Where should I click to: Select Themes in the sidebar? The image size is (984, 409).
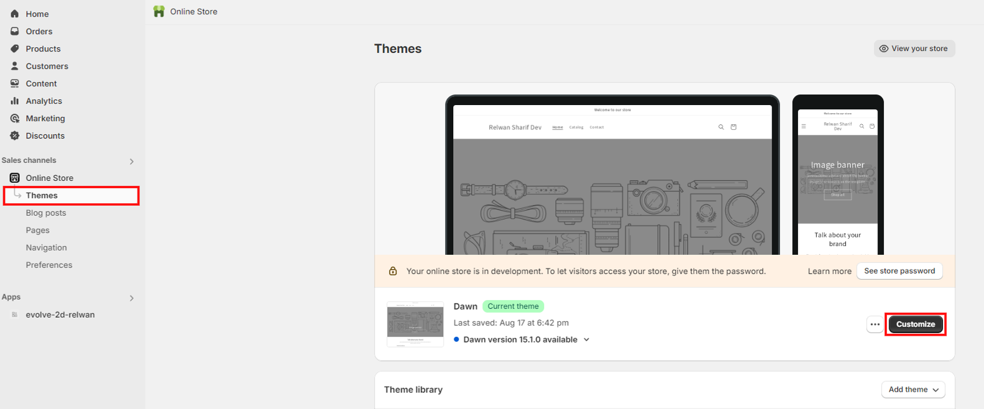(42, 195)
